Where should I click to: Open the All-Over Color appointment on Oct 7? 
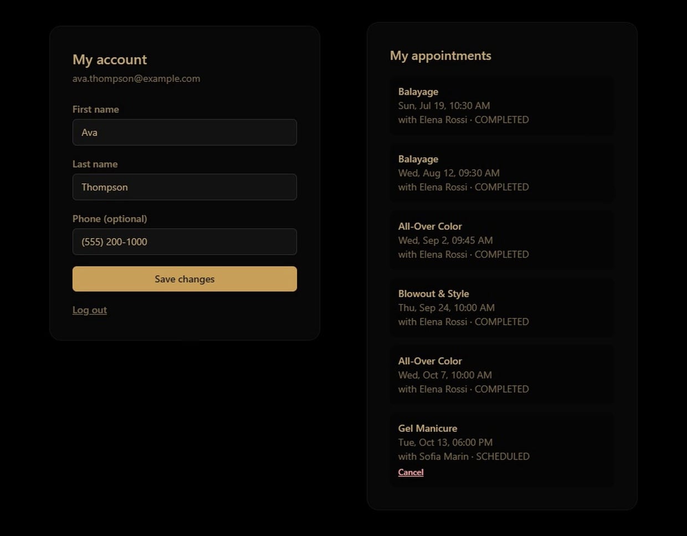[x=502, y=375]
